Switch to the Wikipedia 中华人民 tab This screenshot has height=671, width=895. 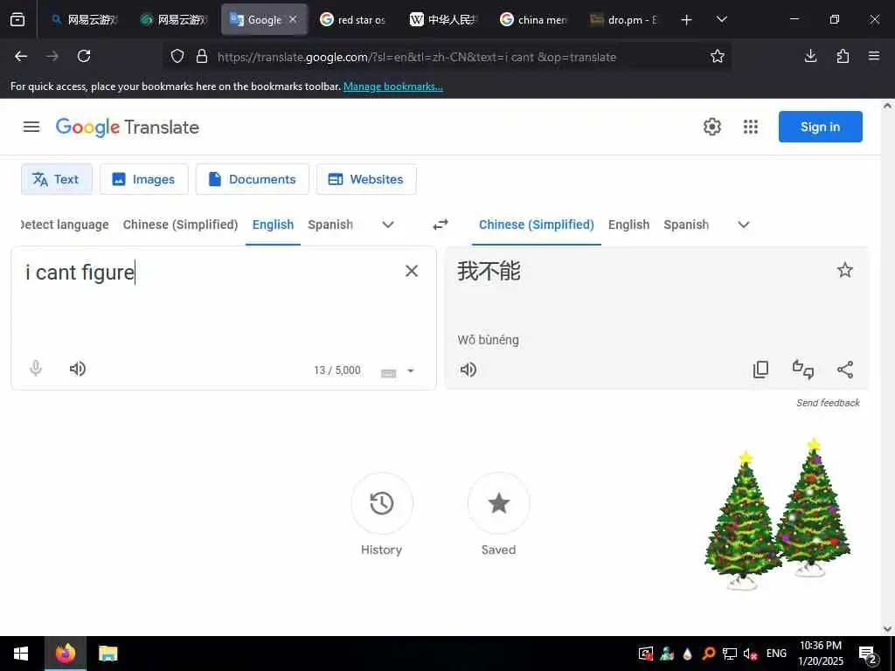[x=444, y=20]
